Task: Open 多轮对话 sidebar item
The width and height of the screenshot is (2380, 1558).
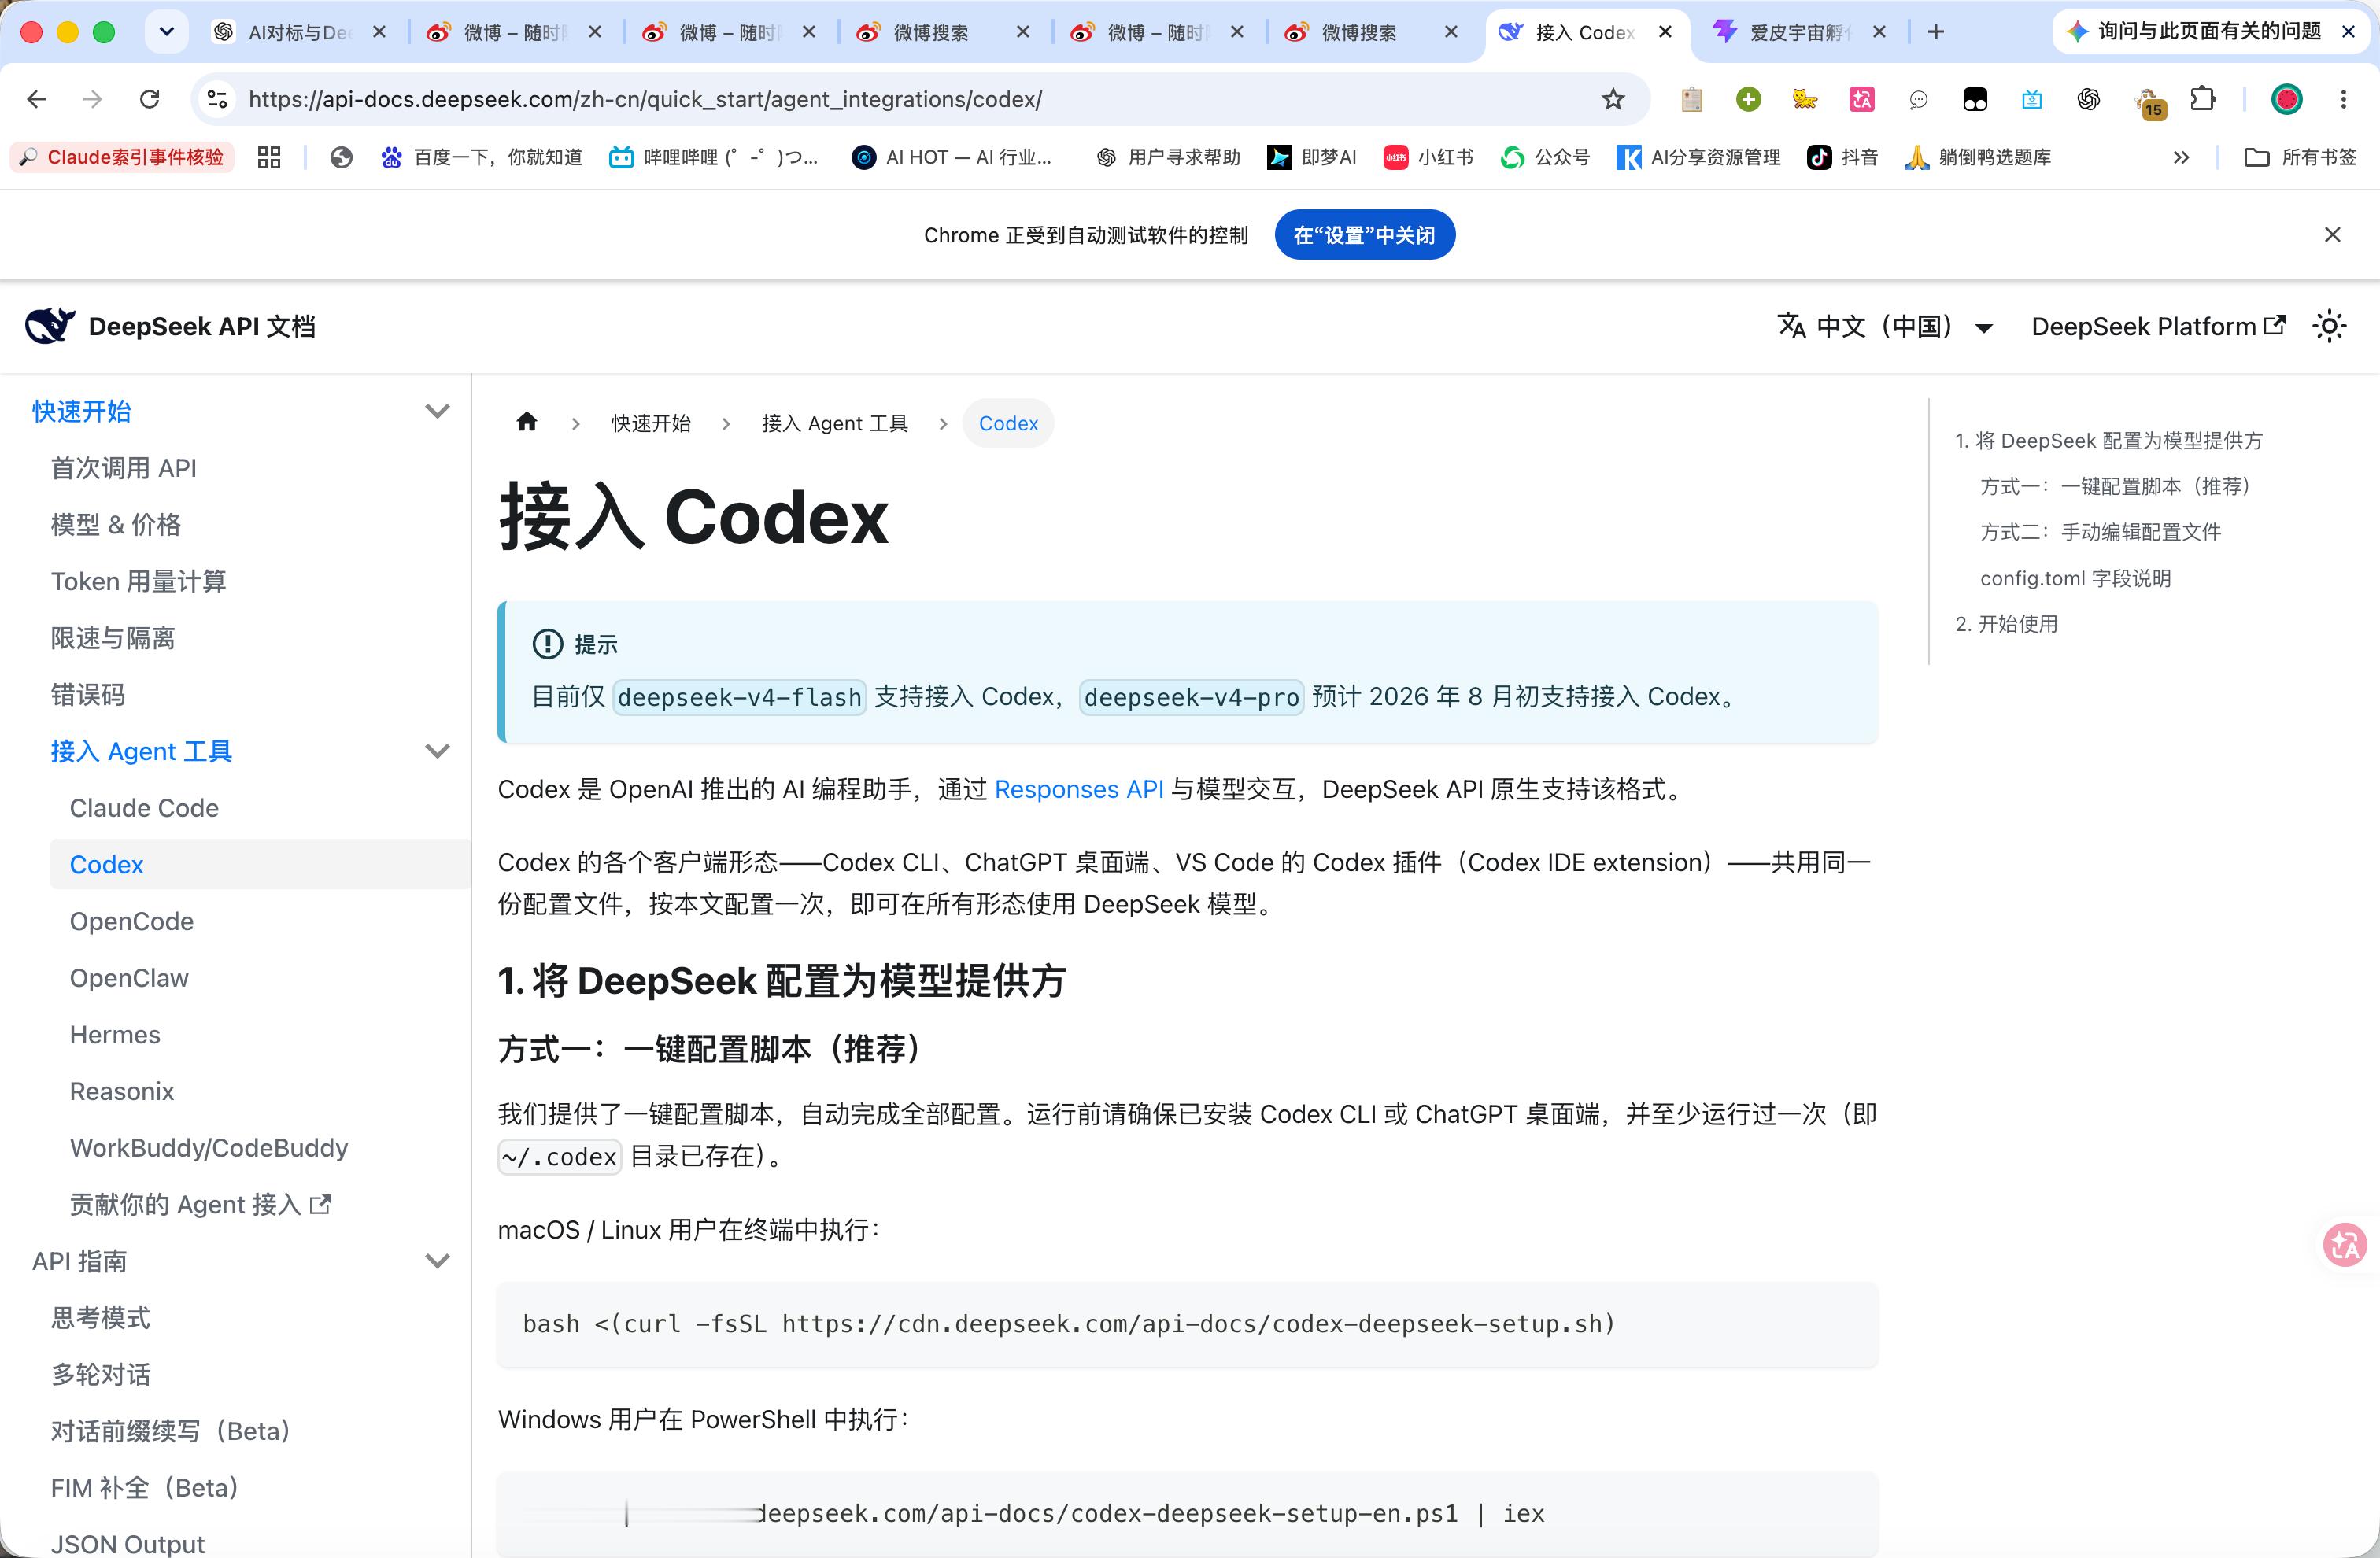Action: 101,1374
